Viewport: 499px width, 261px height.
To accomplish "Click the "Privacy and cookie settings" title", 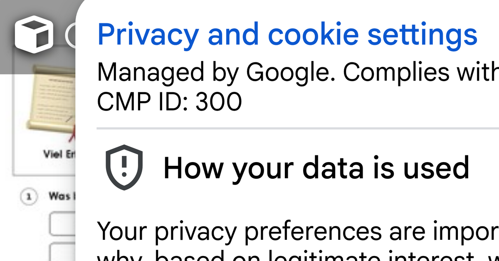I will click(287, 34).
